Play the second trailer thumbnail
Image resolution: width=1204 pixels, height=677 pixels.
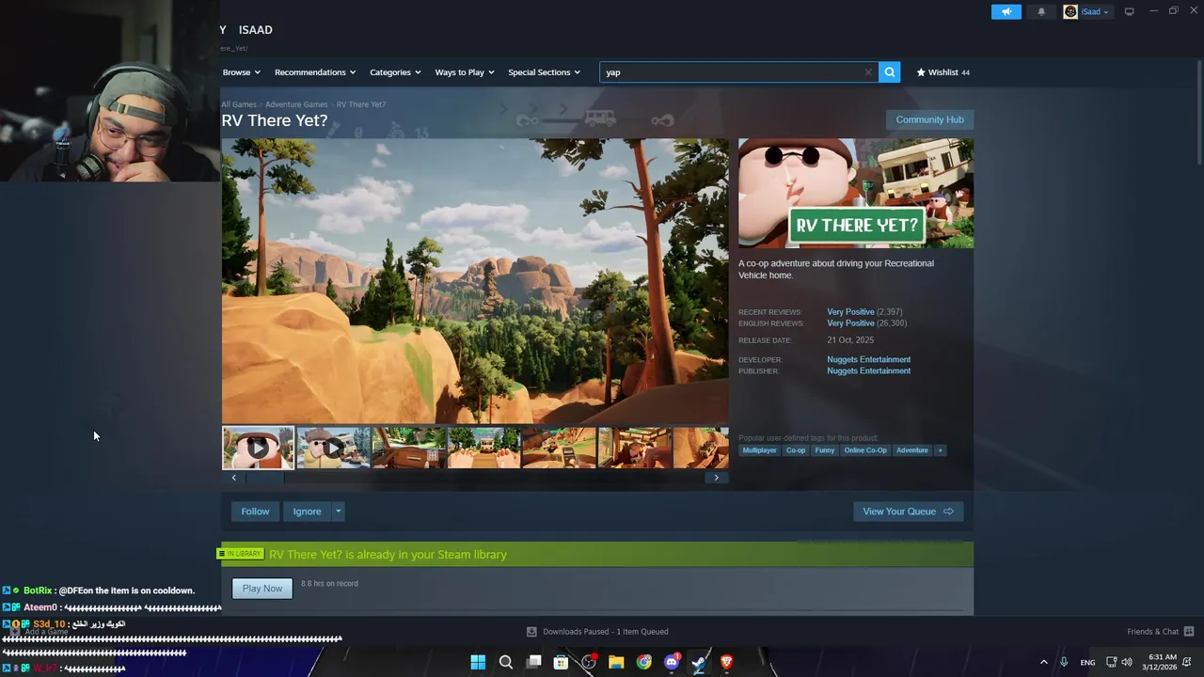pos(333,449)
